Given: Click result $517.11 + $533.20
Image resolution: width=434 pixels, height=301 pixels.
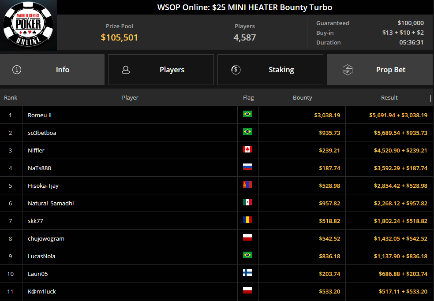Looking at the screenshot, I should pyautogui.click(x=403, y=291).
